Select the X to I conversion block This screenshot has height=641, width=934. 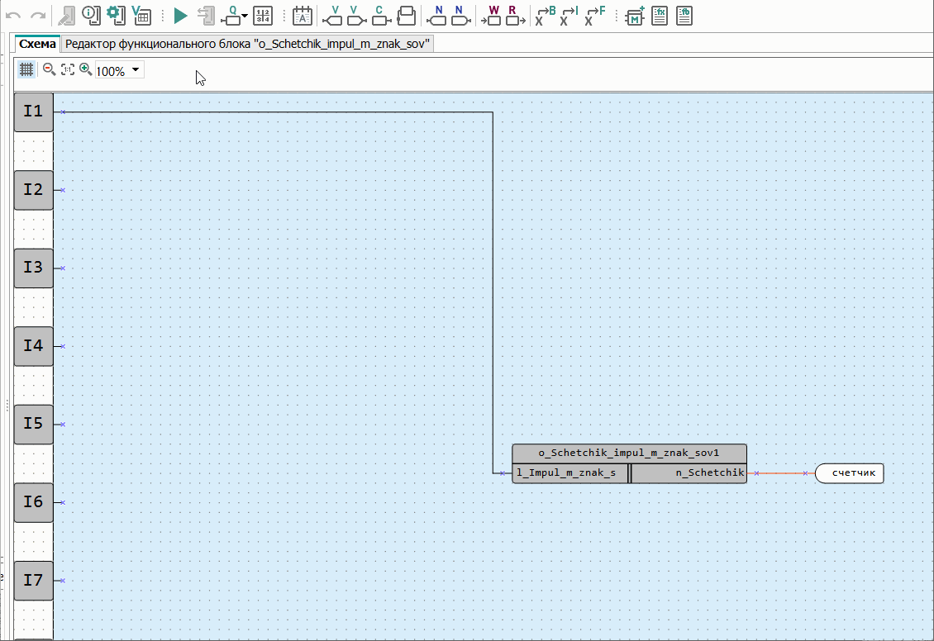click(x=569, y=16)
